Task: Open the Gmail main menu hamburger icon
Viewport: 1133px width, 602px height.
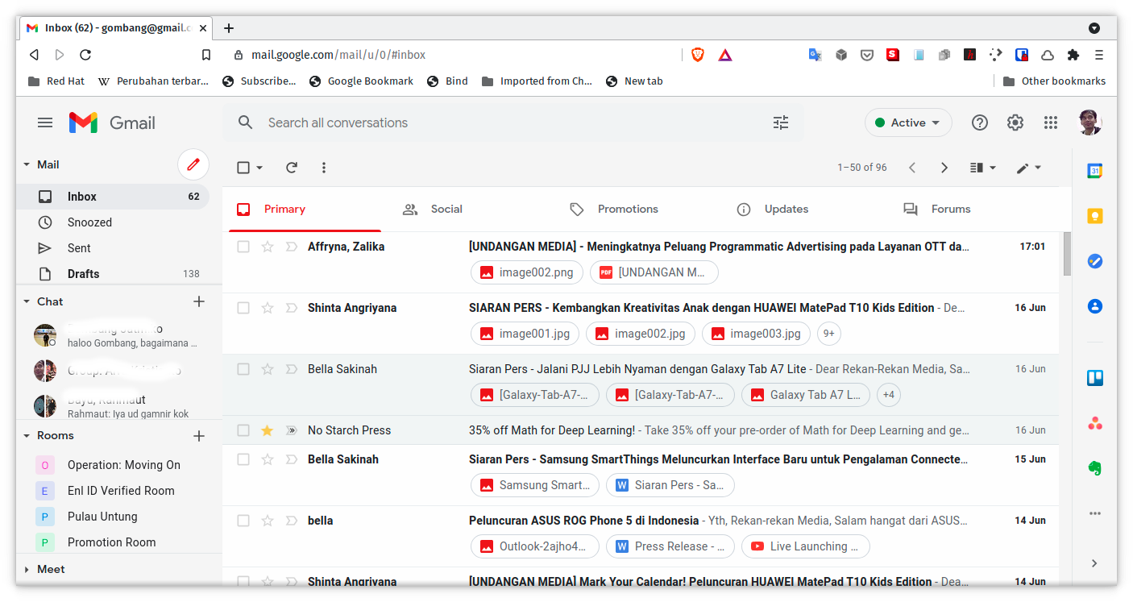Action: tap(45, 122)
